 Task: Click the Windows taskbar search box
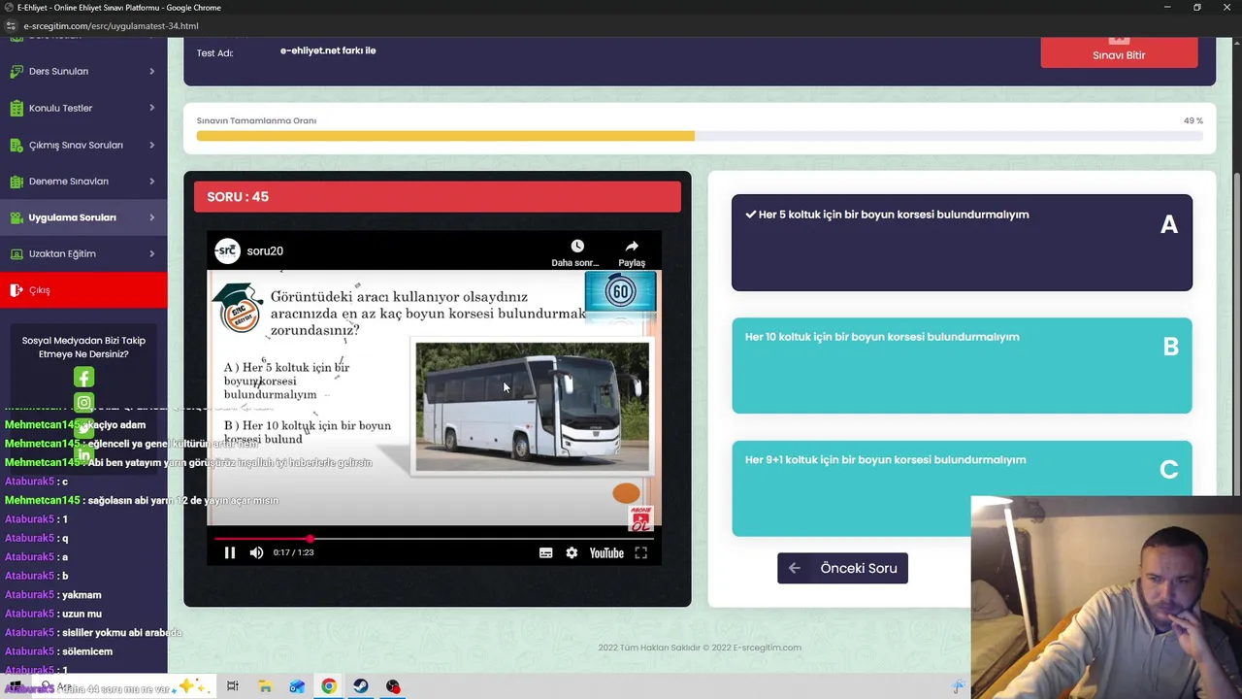click(126, 686)
